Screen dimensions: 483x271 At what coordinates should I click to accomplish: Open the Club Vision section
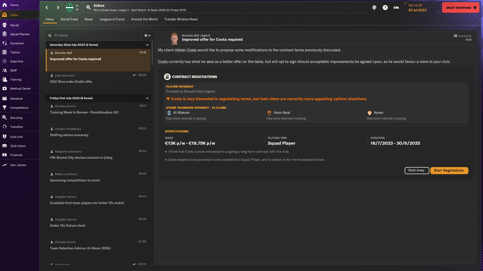tap(20, 146)
